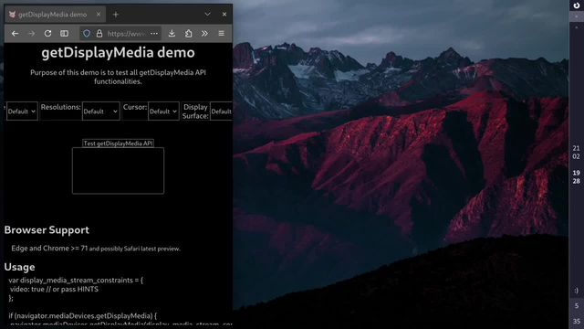Open the extensions puzzle icon

point(189,34)
